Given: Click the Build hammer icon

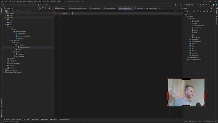Looking at the screenshot, I should pyautogui.click(x=181, y=5).
